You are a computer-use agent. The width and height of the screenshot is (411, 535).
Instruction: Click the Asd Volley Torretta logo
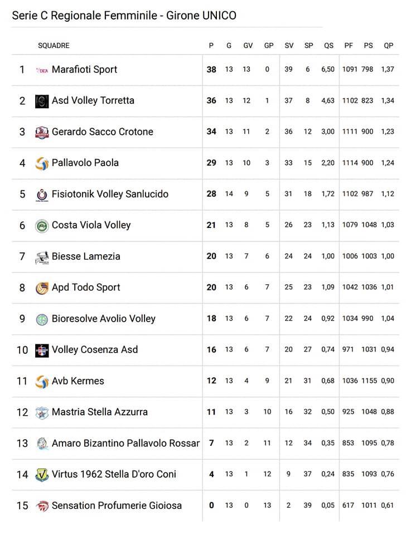click(x=42, y=101)
